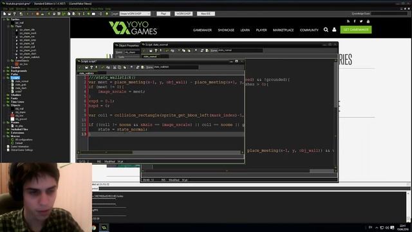Open the RSS feed icon

pyautogui.click(x=348, y=21)
